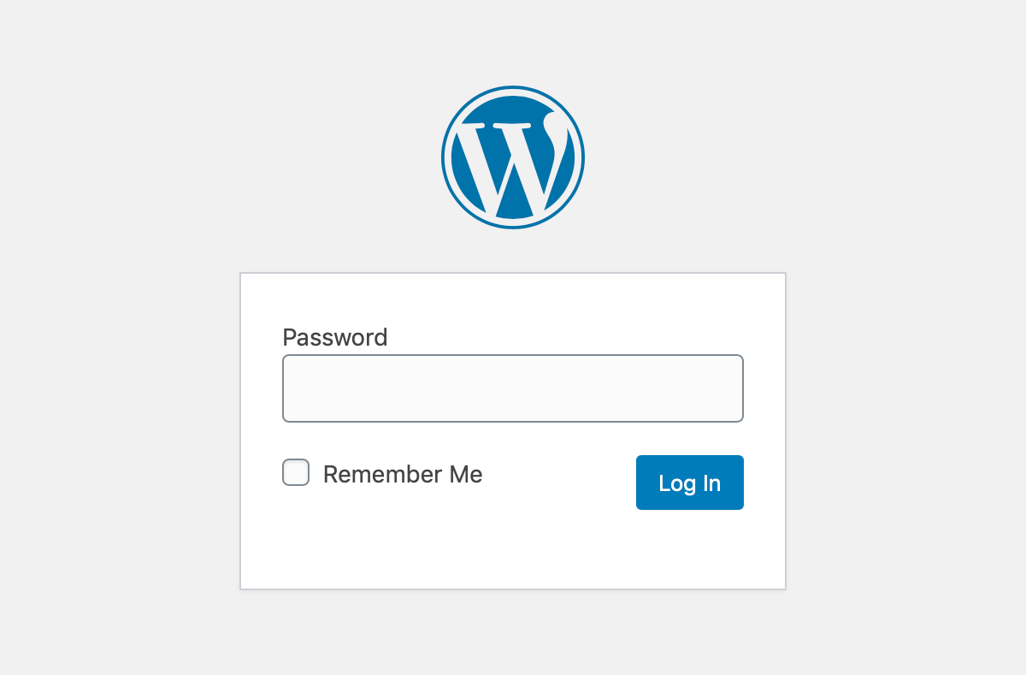Click inside the empty password box
Viewport: 1026px width, 675px height.
click(x=512, y=388)
